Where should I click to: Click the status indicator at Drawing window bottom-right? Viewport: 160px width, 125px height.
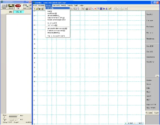coord(134,123)
